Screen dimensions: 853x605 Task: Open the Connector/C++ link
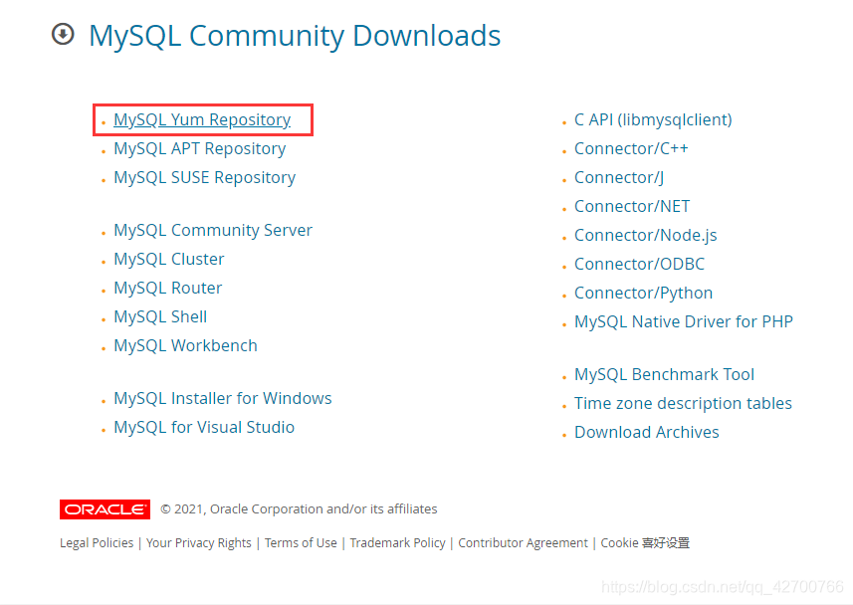[x=631, y=148]
